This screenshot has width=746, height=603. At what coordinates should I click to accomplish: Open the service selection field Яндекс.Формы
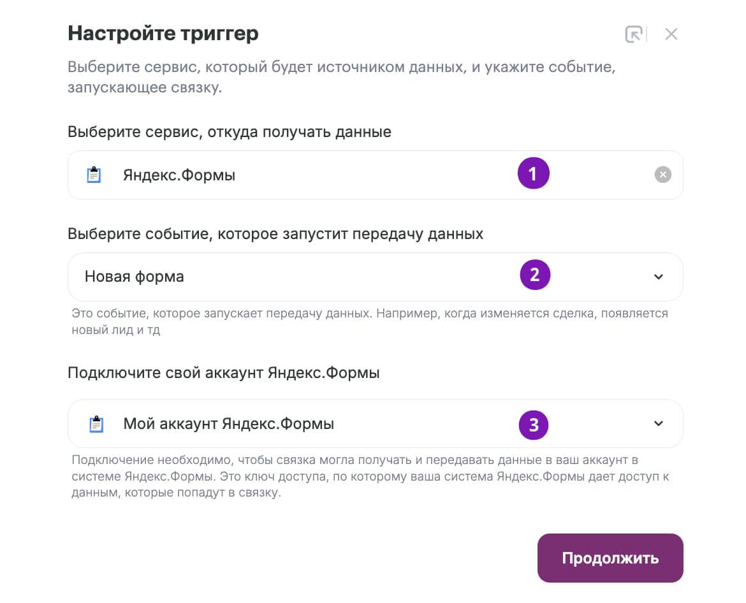tap(376, 175)
